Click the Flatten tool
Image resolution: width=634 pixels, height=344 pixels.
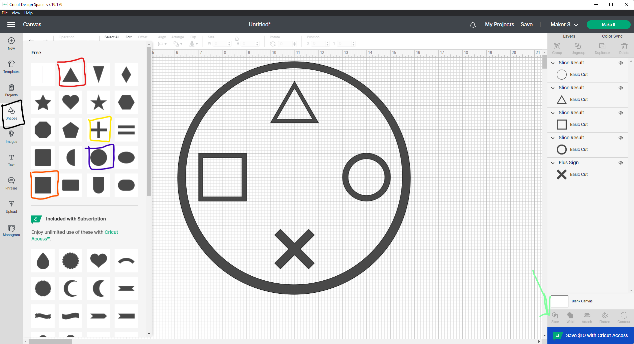click(x=605, y=318)
